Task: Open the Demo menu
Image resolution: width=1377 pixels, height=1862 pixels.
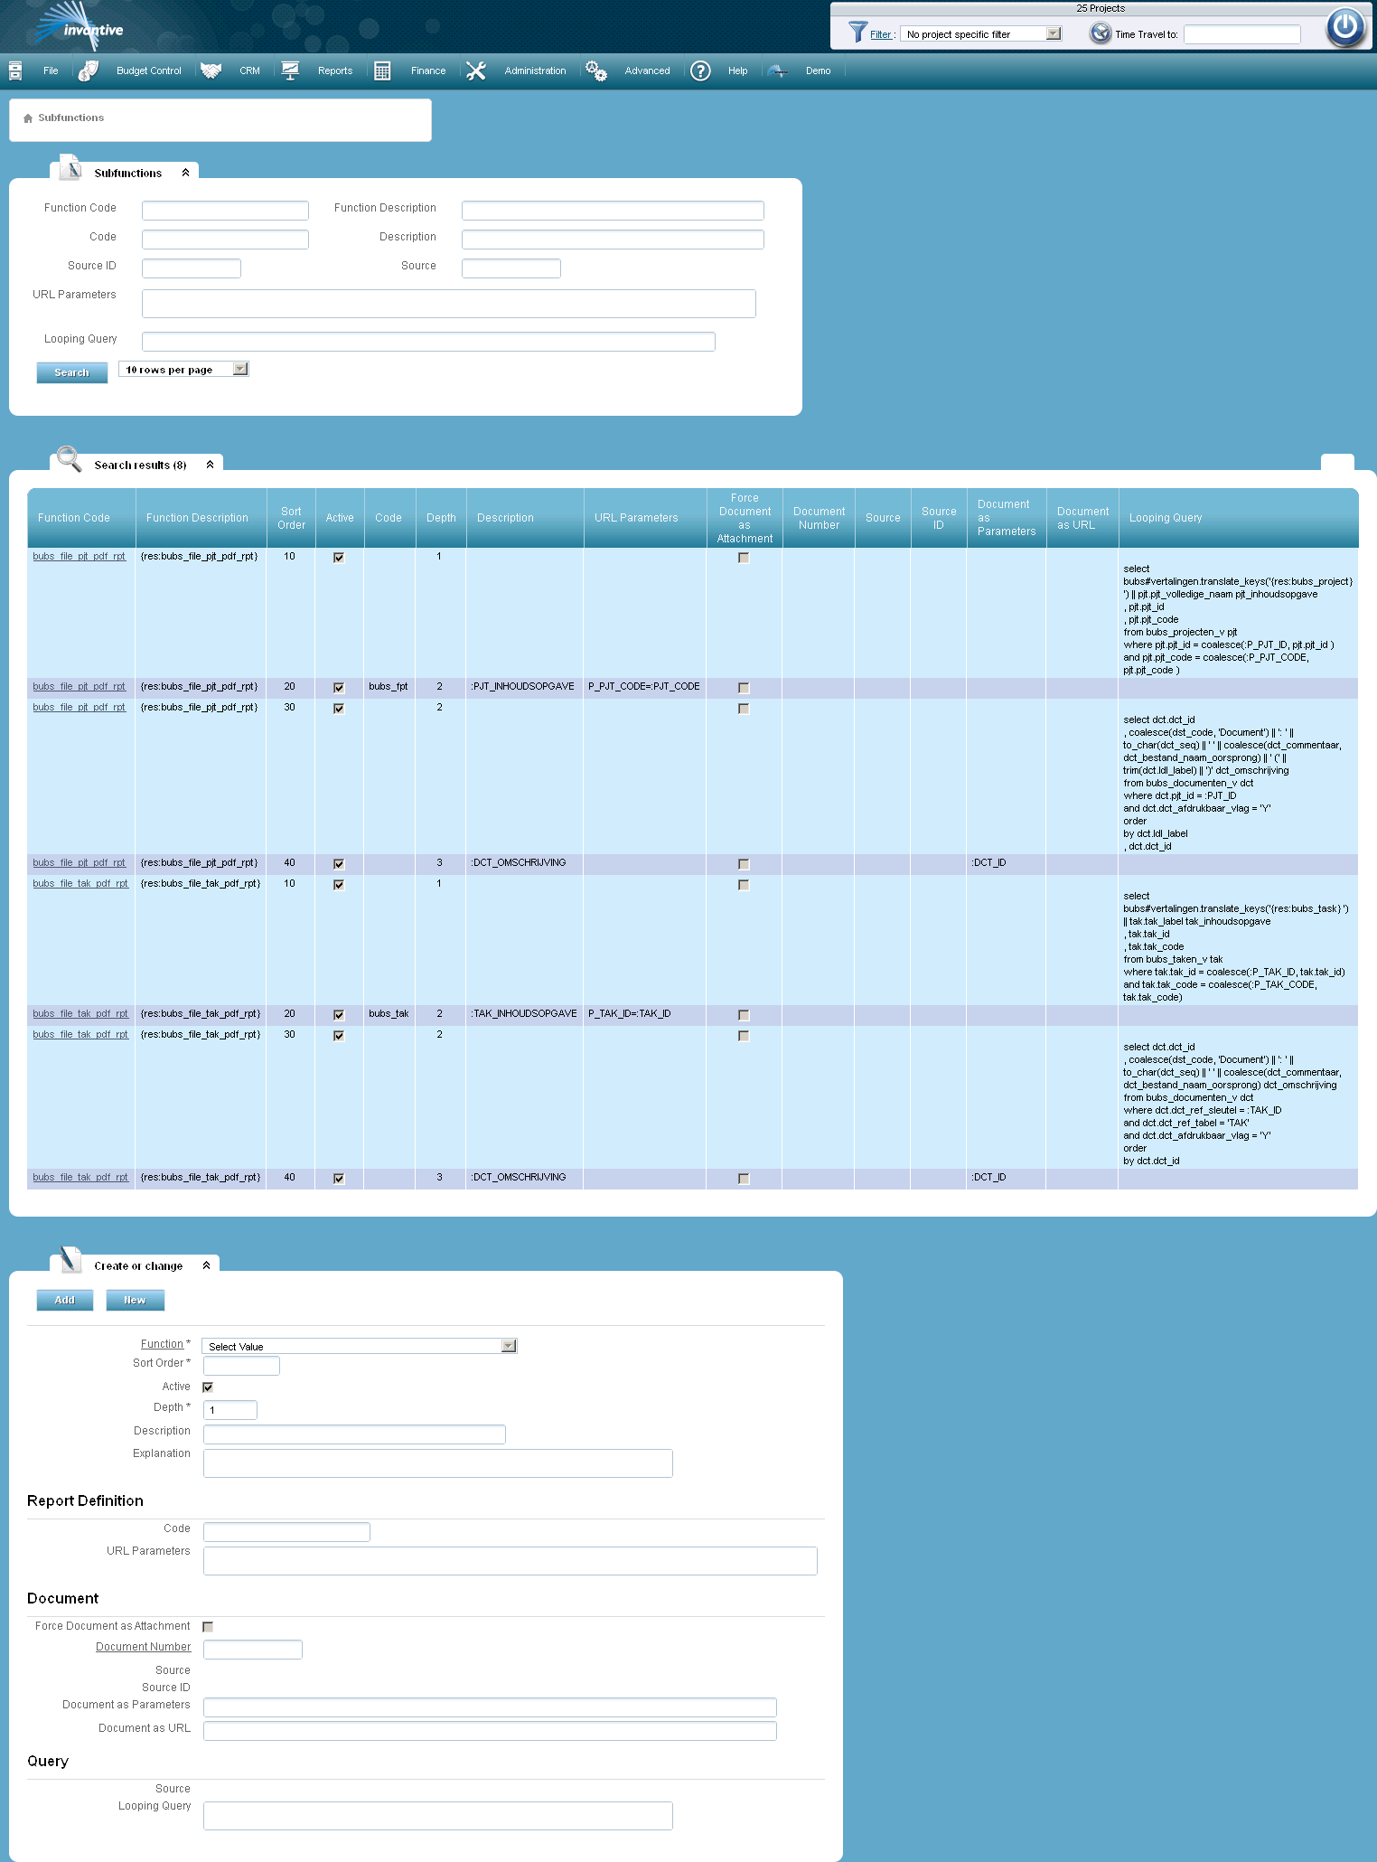Action: point(818,71)
